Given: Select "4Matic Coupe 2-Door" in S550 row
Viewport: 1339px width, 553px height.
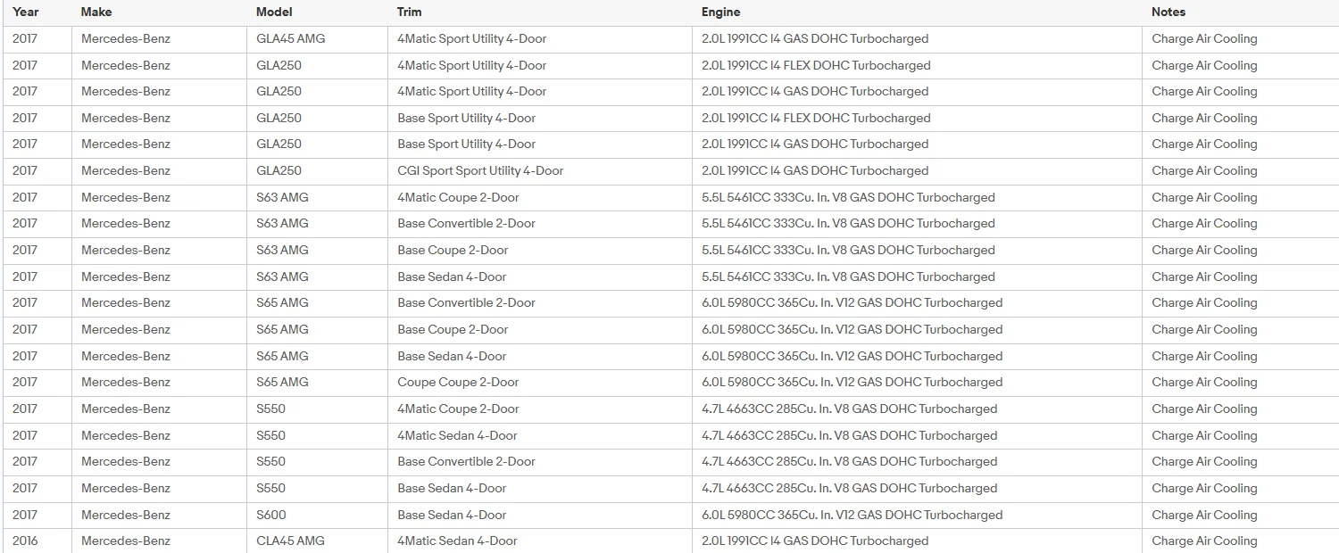Looking at the screenshot, I should [458, 409].
